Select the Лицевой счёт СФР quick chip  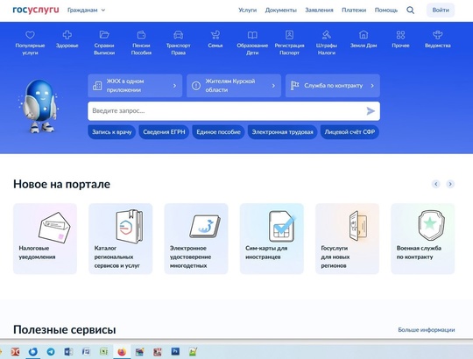pos(349,132)
